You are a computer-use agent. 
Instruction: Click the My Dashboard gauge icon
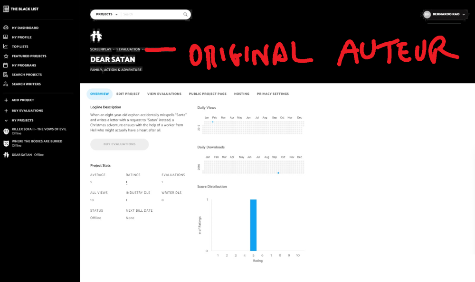(x=6, y=28)
